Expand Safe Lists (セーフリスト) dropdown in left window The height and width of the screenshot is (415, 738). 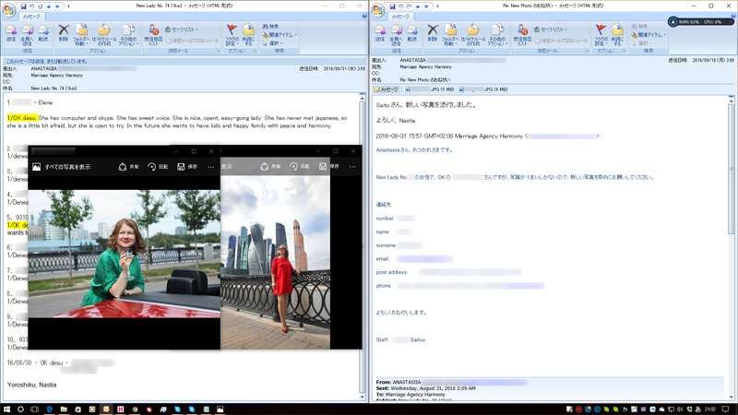(181, 30)
